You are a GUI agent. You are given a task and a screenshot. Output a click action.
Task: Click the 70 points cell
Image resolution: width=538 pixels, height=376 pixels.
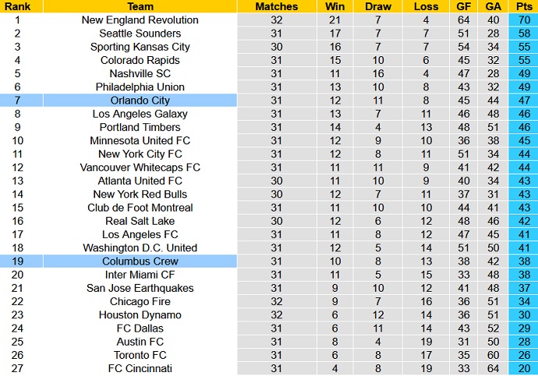click(x=522, y=20)
